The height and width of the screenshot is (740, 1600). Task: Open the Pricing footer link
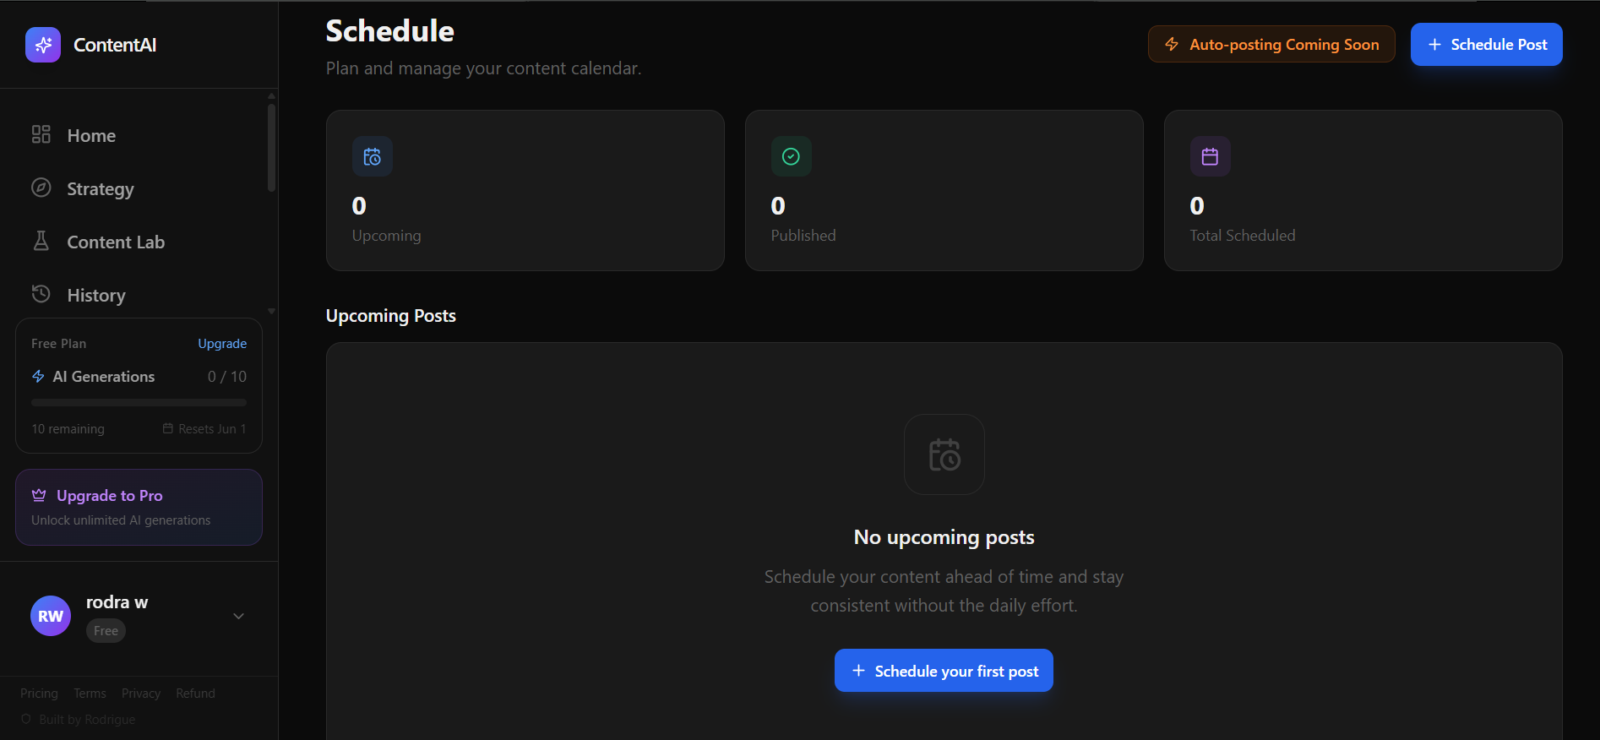(39, 694)
